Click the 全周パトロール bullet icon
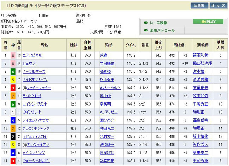Viewport: 229px width, 166px height. 146,31
